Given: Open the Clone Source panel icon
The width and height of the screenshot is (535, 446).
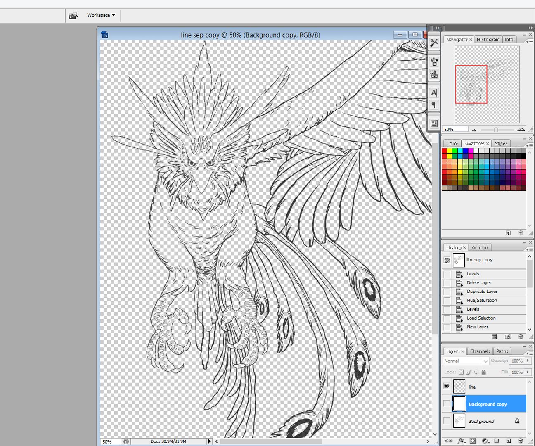Looking at the screenshot, I should tap(434, 74).
